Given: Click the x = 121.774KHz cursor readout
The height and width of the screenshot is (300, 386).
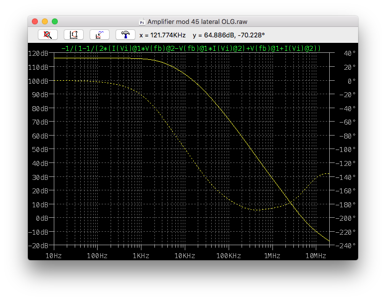Looking at the screenshot, I should [162, 35].
